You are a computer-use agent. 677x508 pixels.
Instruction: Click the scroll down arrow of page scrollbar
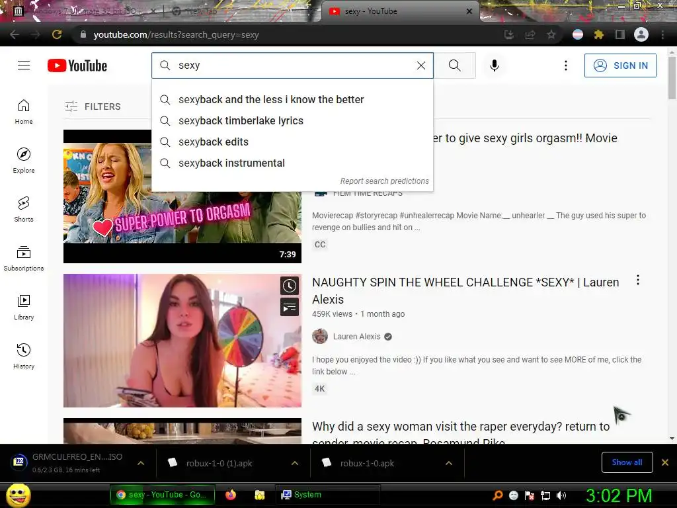672,439
